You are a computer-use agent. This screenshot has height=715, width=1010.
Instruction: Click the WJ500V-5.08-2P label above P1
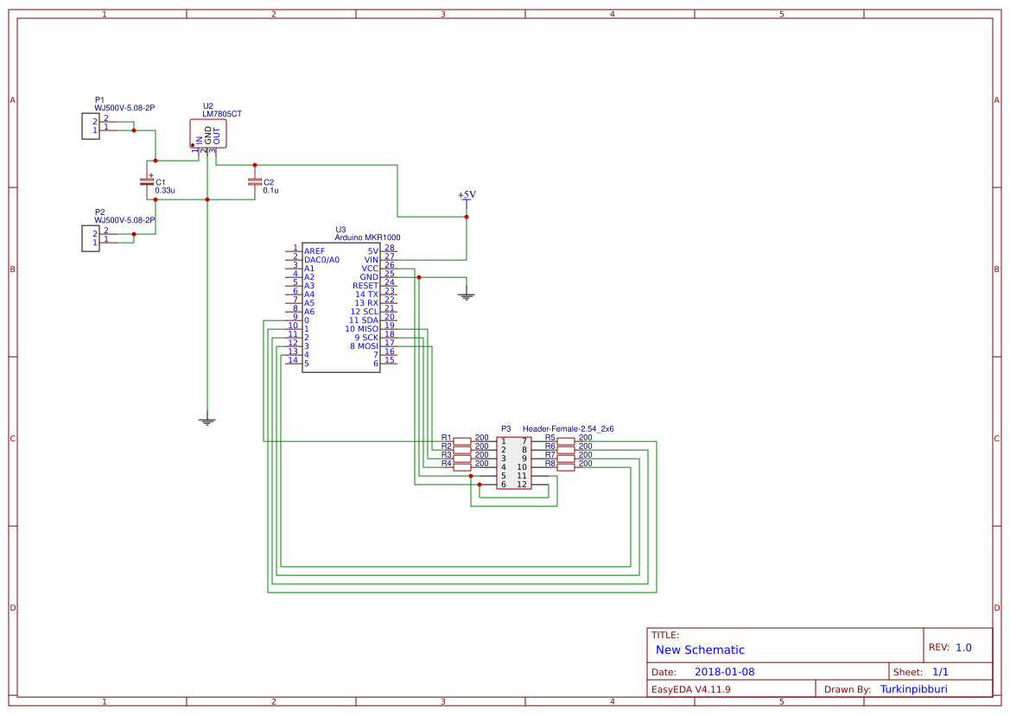(124, 108)
